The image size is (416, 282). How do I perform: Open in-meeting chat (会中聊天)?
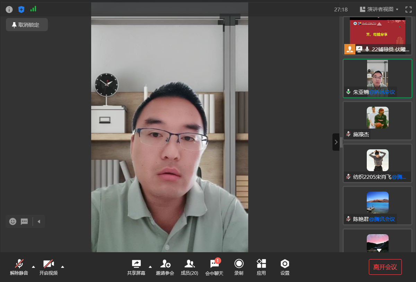pos(214,267)
